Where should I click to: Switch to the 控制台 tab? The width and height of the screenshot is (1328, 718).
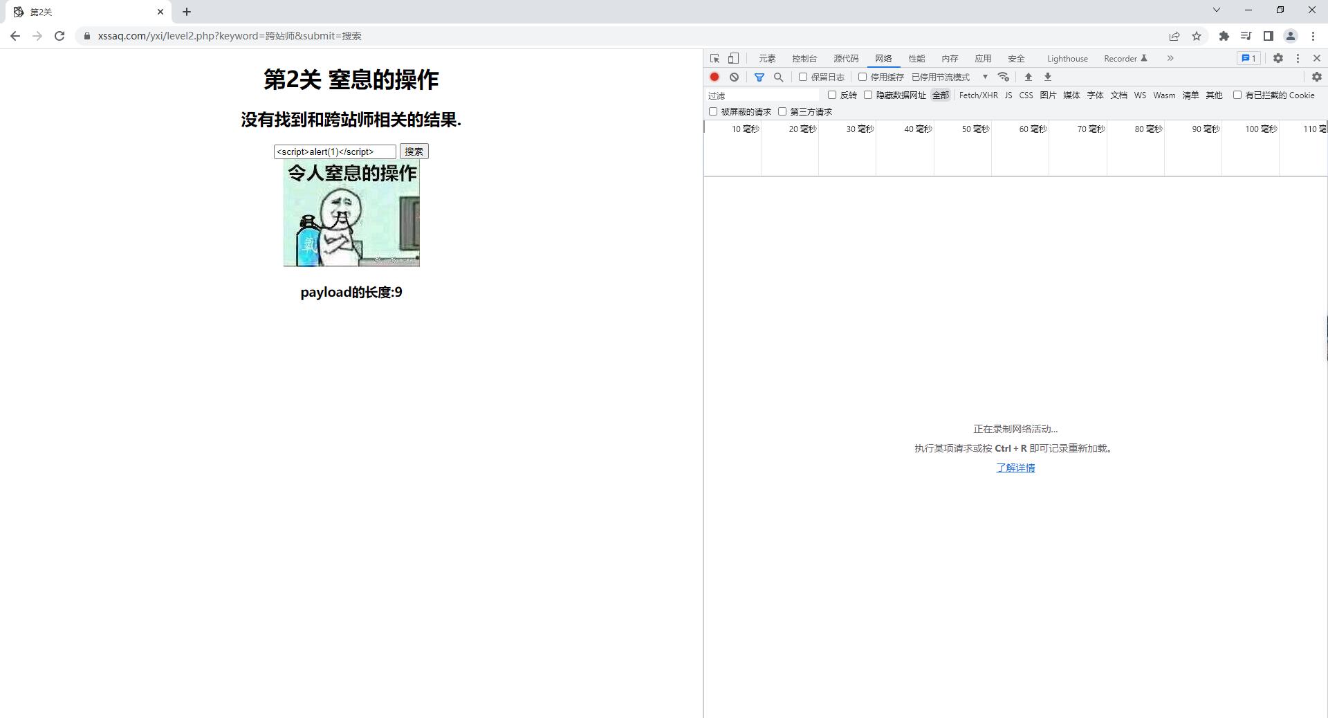(804, 59)
